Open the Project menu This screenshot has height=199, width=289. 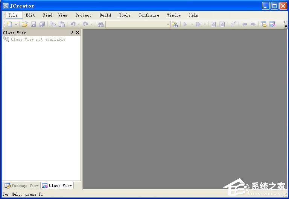pyautogui.click(x=83, y=15)
